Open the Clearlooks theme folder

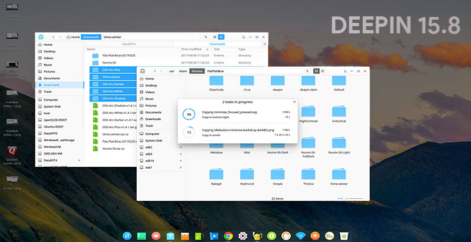click(x=217, y=83)
